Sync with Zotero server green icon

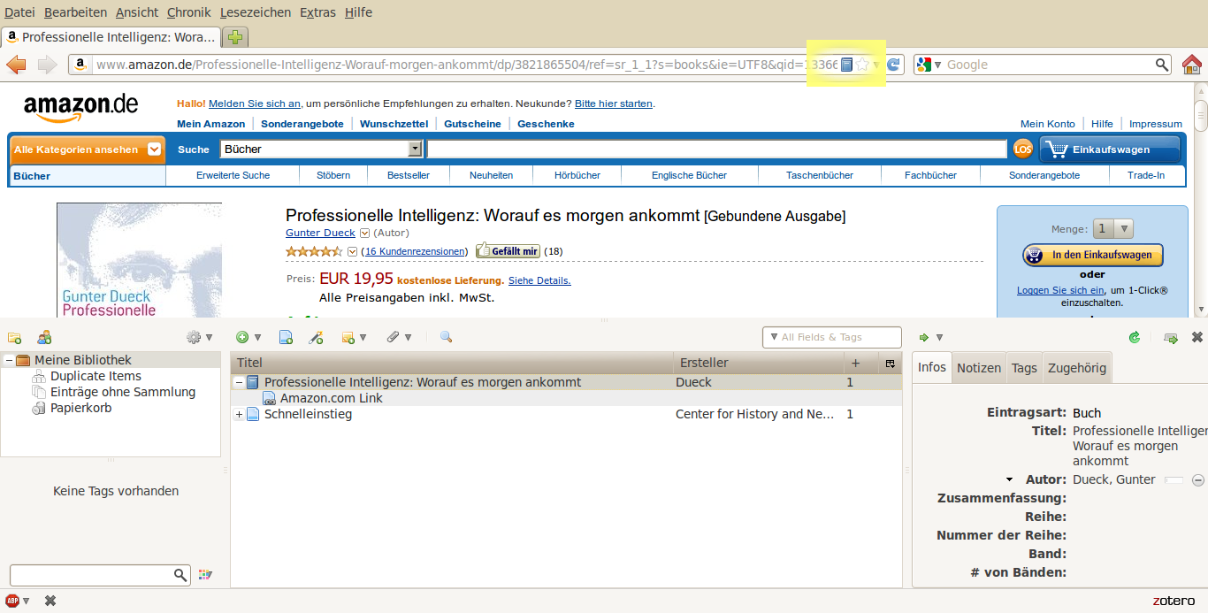coord(1135,337)
